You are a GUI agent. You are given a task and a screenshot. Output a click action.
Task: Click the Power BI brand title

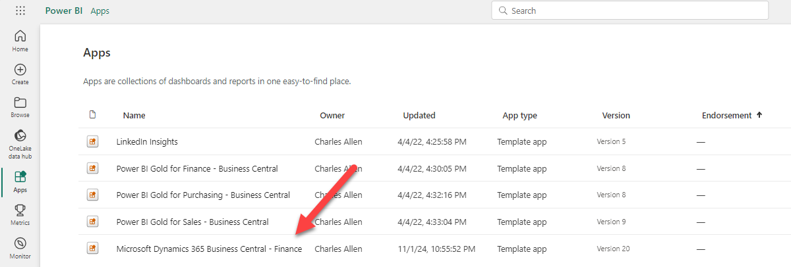click(64, 11)
